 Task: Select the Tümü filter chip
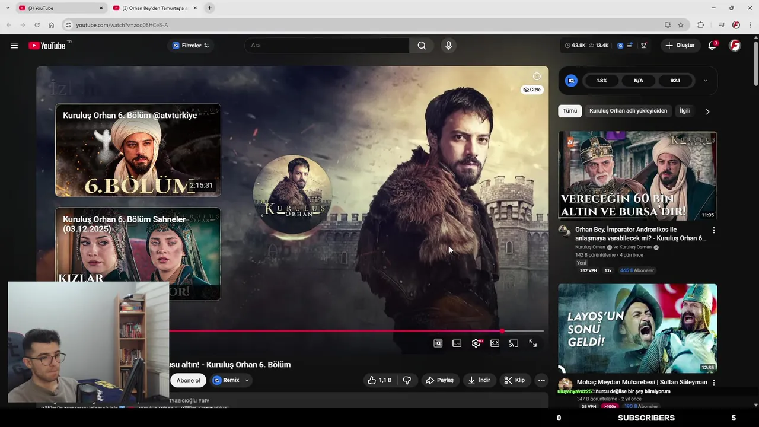[570, 111]
